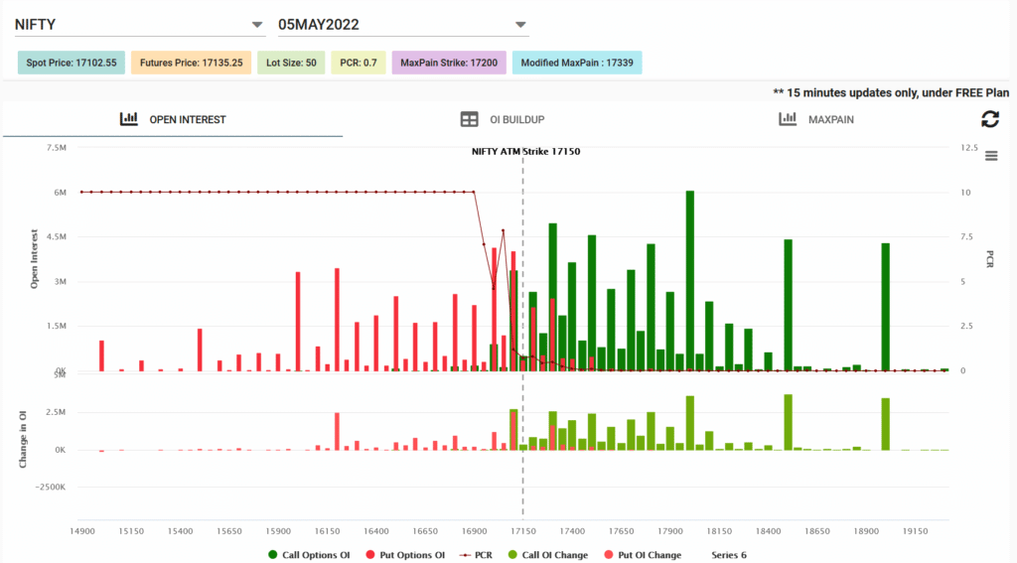Toggle the Put Options OI legend series

(x=405, y=555)
